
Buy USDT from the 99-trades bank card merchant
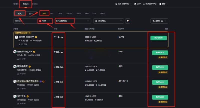tap(160, 82)
